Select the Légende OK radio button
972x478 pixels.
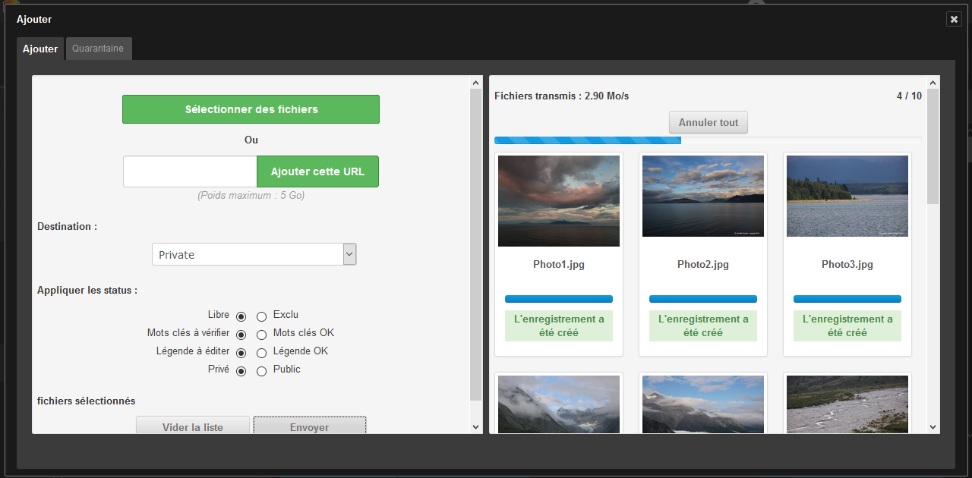(x=261, y=353)
